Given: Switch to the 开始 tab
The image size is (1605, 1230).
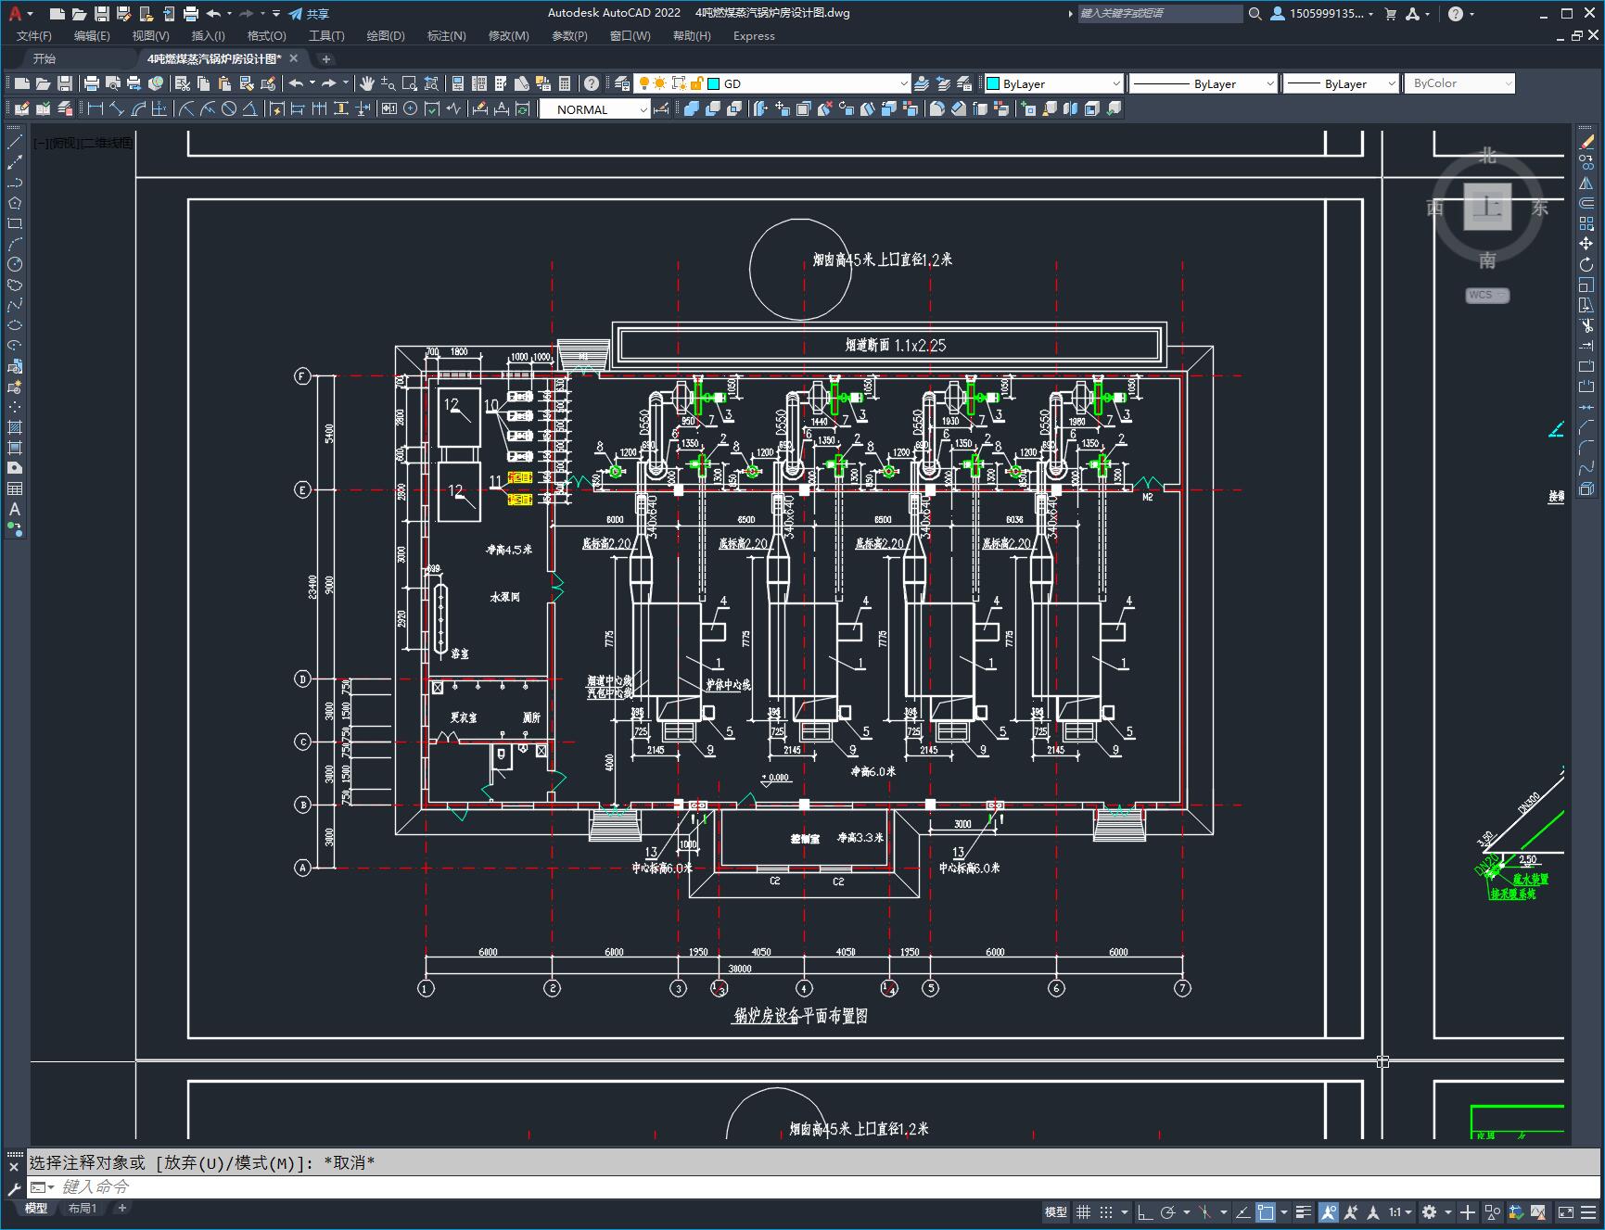Looking at the screenshot, I should pyautogui.click(x=45, y=58).
